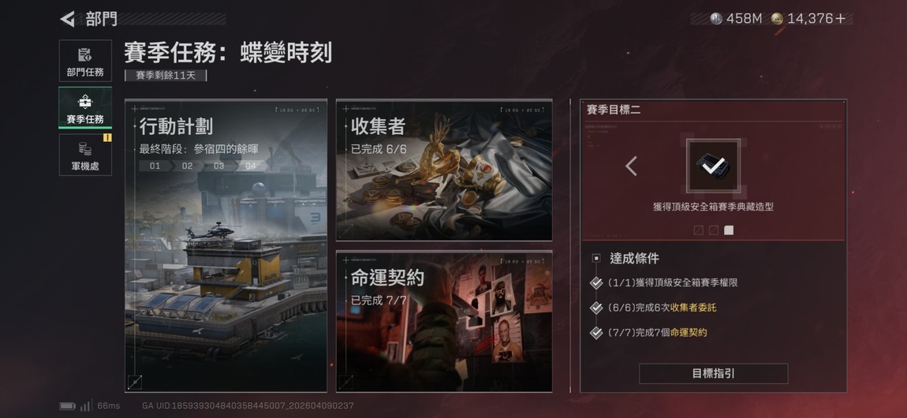Open the 軍機處 sidebar tab
Image resolution: width=907 pixels, height=418 pixels.
(x=85, y=155)
